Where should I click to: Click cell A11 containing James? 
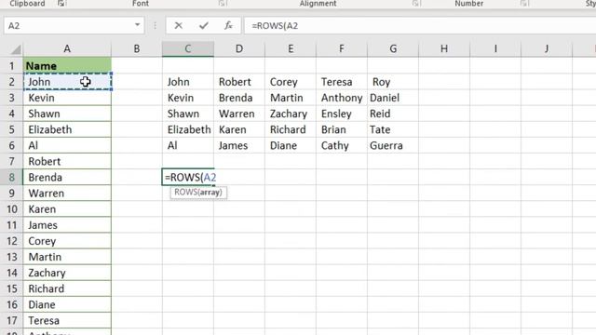point(67,225)
